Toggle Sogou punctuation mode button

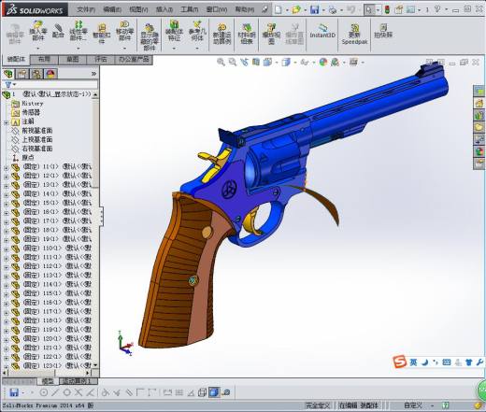436,362
